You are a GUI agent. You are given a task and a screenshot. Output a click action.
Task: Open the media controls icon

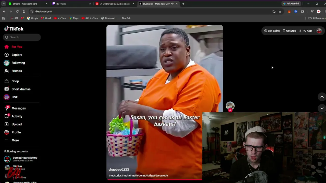312,11
